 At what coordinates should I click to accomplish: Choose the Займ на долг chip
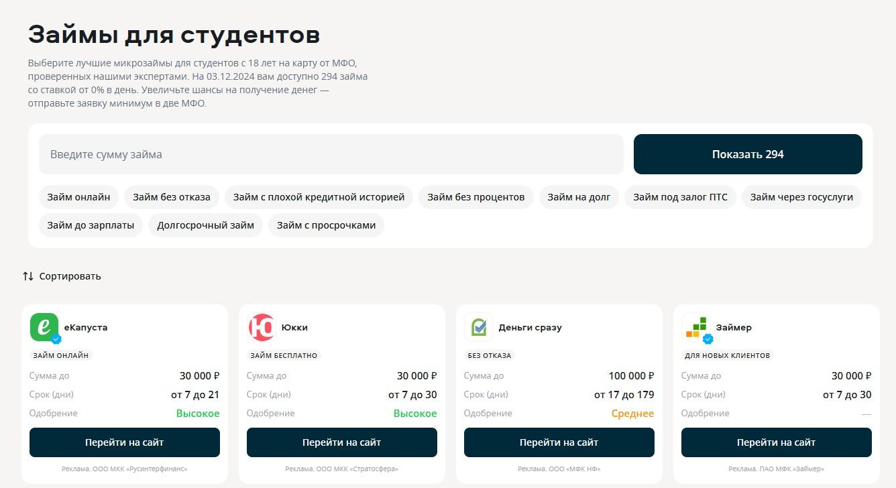579,197
